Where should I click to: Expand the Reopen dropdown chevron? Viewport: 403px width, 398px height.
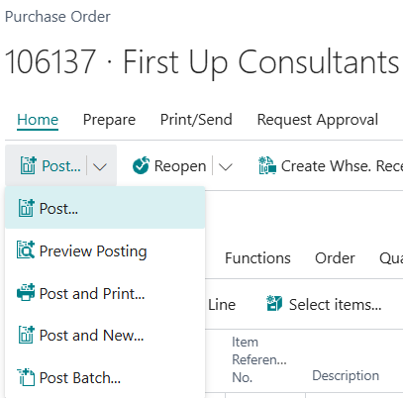tap(226, 166)
